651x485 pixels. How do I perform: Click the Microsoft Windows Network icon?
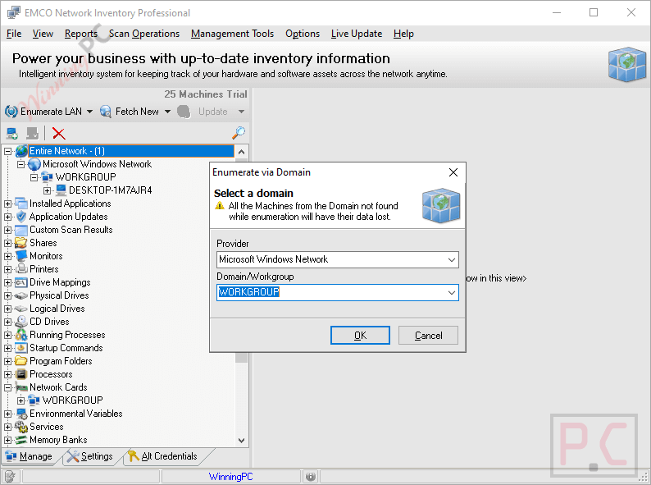click(x=34, y=164)
